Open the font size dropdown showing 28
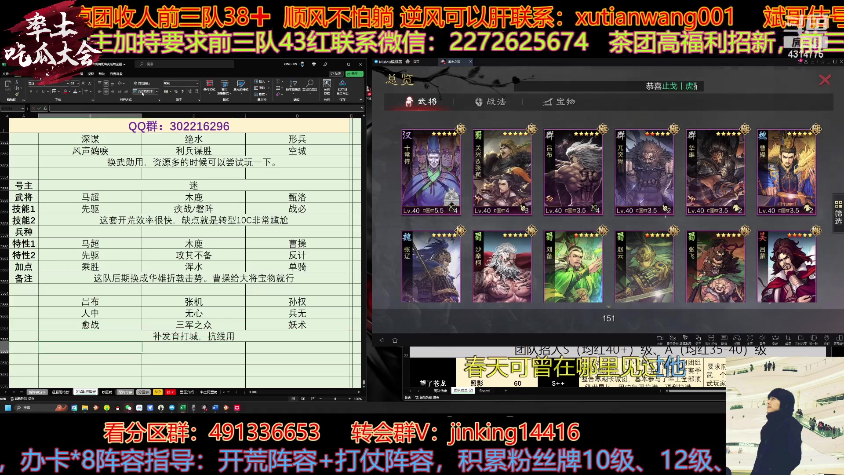 point(78,83)
